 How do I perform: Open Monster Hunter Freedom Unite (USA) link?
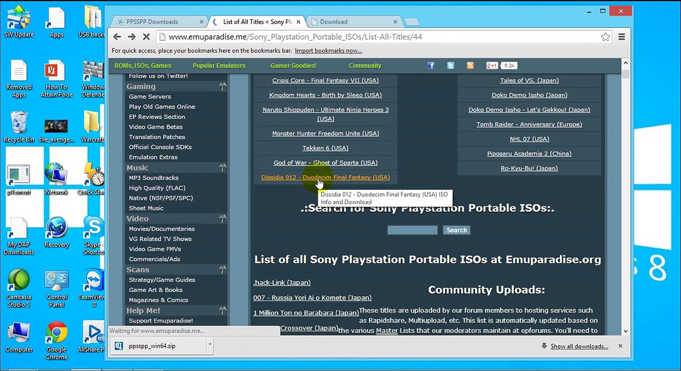[x=325, y=133]
